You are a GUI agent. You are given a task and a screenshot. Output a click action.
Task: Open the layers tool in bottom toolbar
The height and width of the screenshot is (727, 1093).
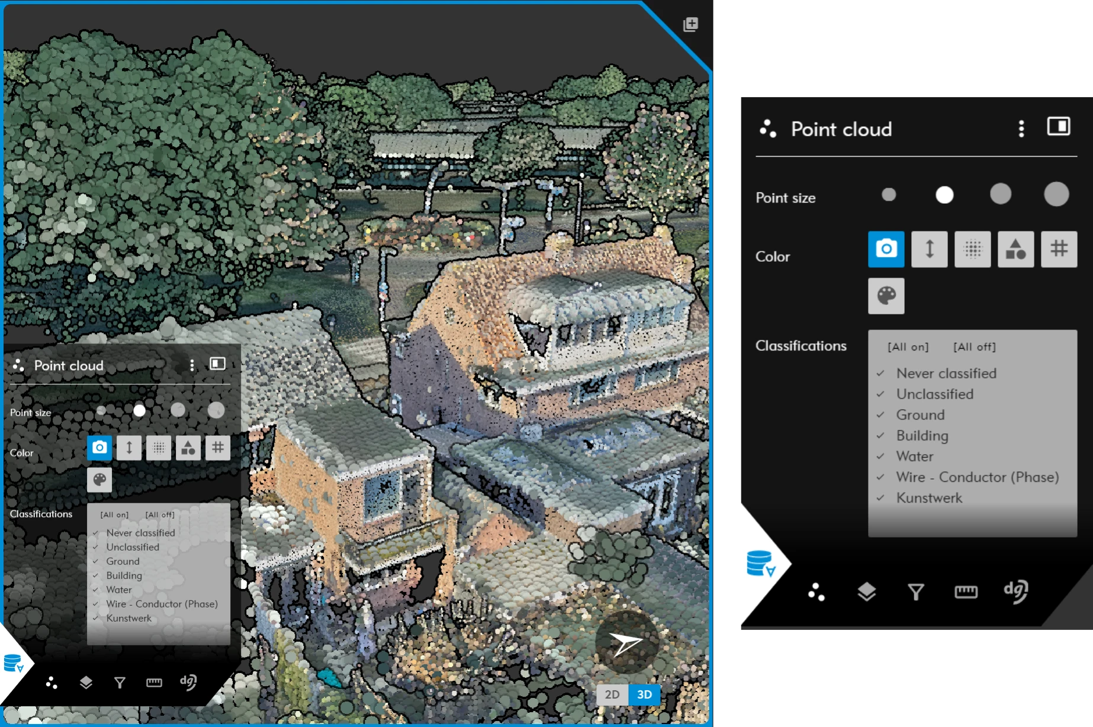coord(866,591)
